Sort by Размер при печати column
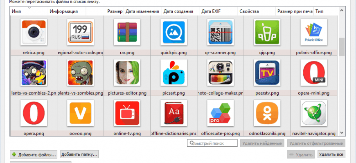This screenshot has height=163, width=356. pyautogui.click(x=295, y=11)
